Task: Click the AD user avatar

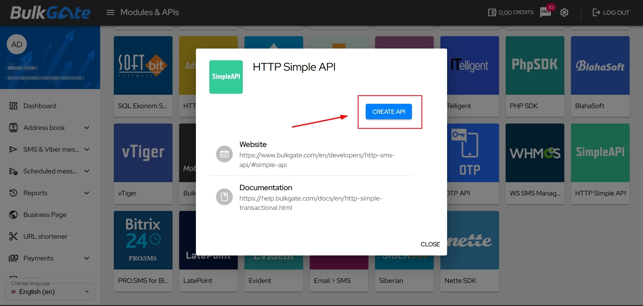Action: click(17, 45)
